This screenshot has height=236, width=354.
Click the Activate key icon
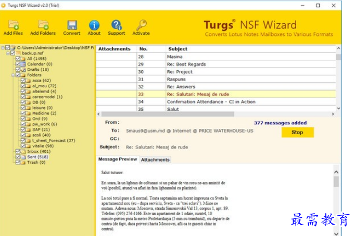(x=141, y=25)
